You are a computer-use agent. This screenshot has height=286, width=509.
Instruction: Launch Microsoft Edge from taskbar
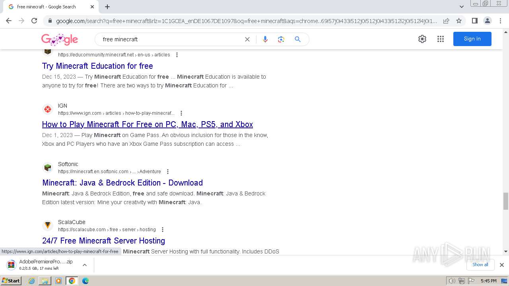pos(85,281)
